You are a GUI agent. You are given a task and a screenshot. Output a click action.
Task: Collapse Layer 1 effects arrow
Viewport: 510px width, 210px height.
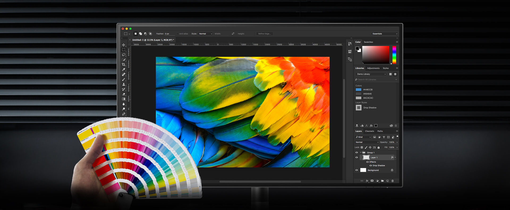click(395, 157)
